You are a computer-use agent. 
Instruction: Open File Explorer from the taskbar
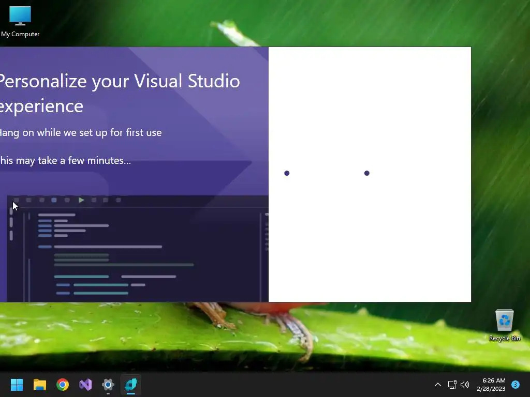[x=39, y=385]
